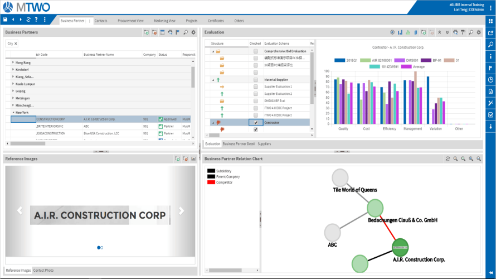The width and height of the screenshot is (496, 279).
Task: Check the Comprehensive Bid Evaluation checkbox
Action: 256,51
